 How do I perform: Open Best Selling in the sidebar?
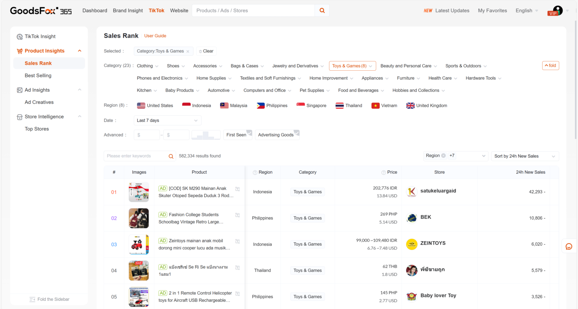tap(38, 76)
